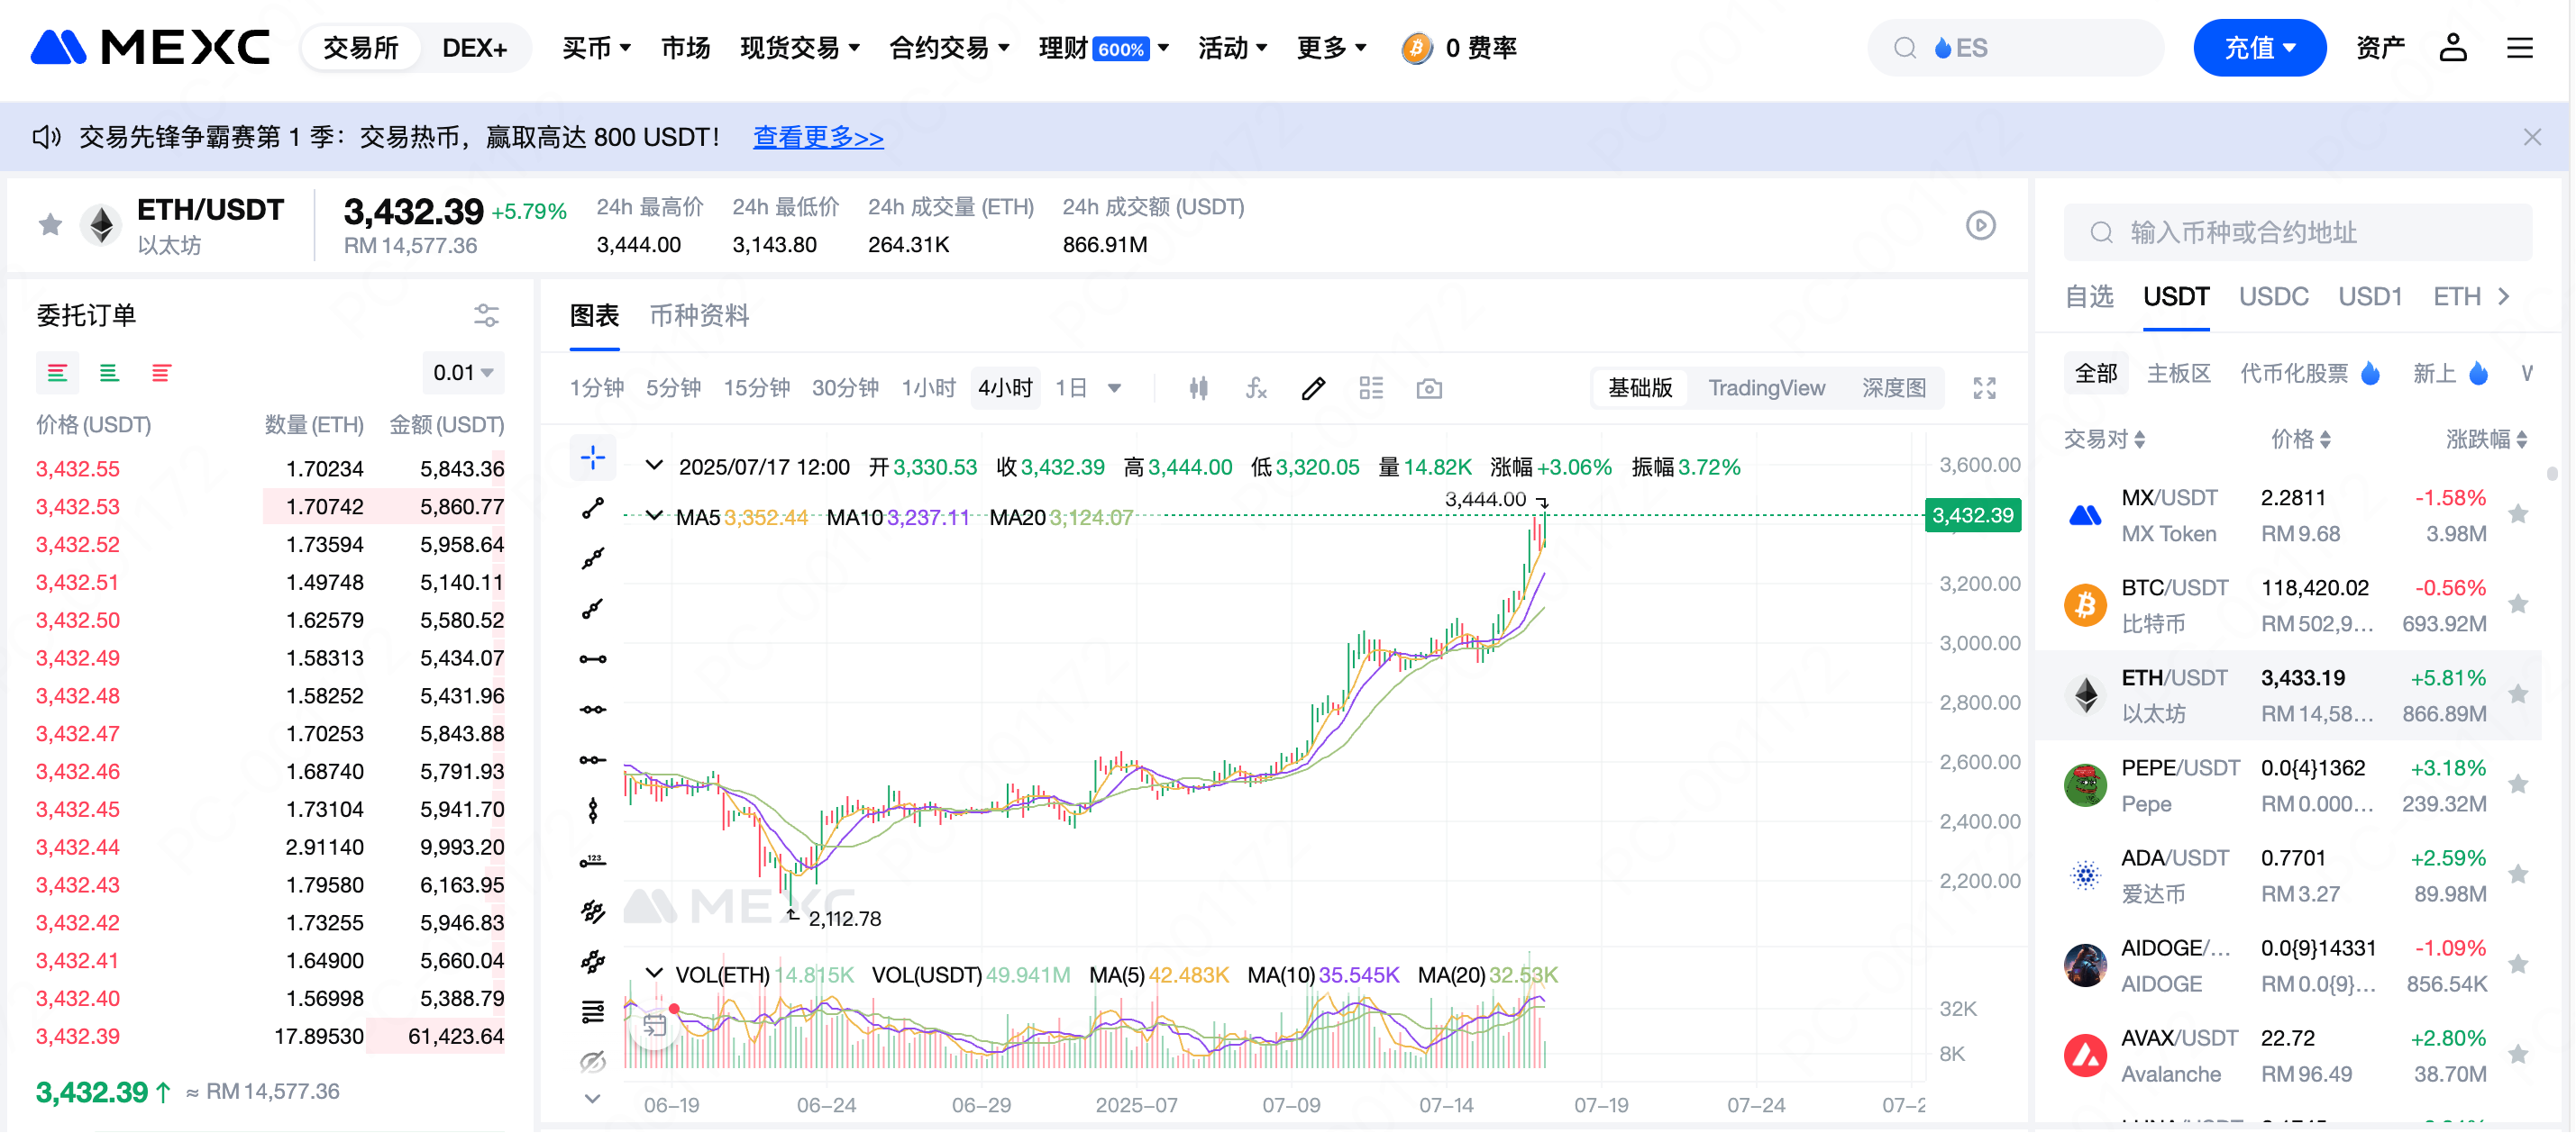Toggle the pencil drawing toolbar
This screenshot has height=1133, width=2576.
coord(1313,389)
